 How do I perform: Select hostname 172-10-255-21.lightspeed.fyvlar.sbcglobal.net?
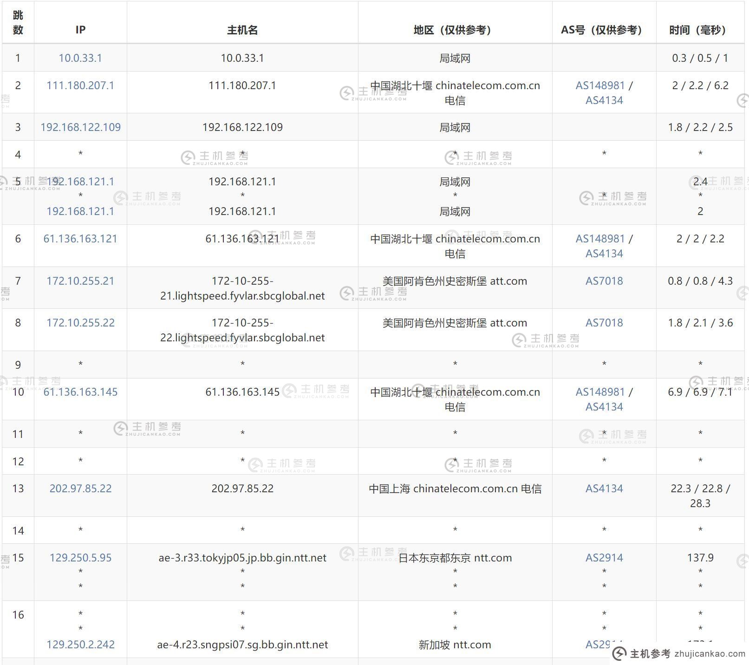tap(242, 288)
